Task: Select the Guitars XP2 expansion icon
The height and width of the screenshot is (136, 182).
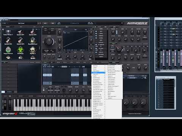Action: pos(33,32)
